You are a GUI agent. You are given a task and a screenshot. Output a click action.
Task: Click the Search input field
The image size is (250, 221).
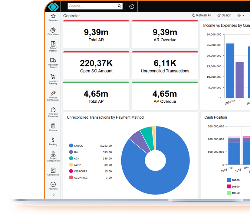[92, 6]
